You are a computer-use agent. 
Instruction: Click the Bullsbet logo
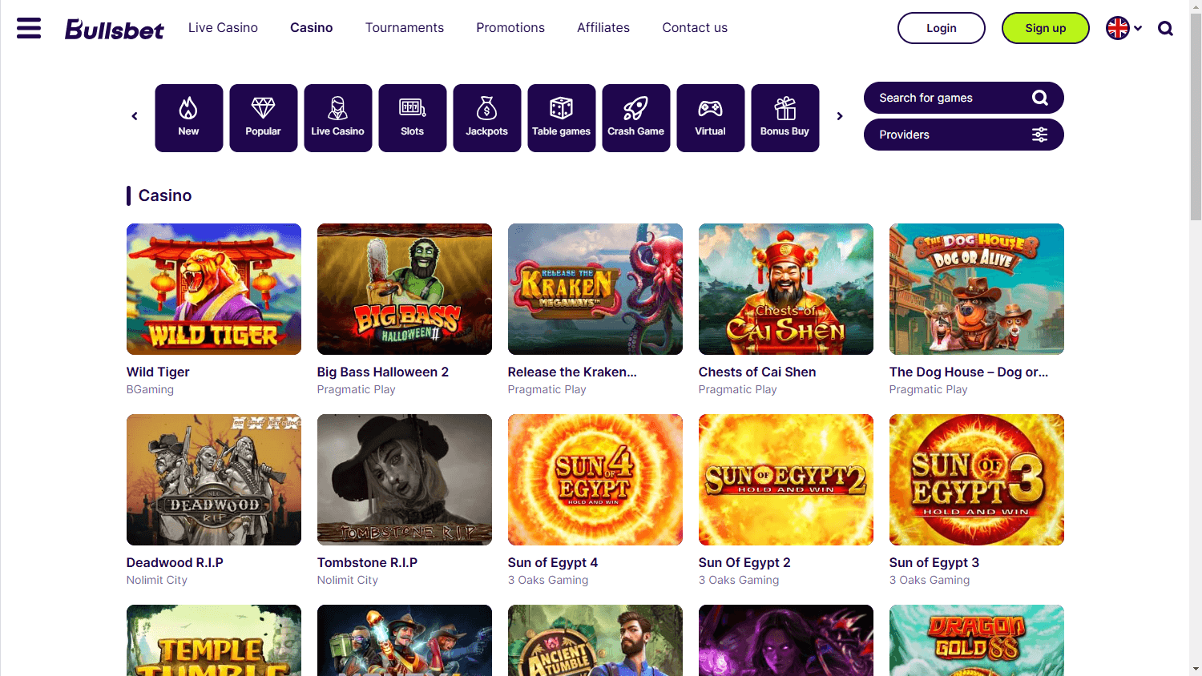click(114, 29)
